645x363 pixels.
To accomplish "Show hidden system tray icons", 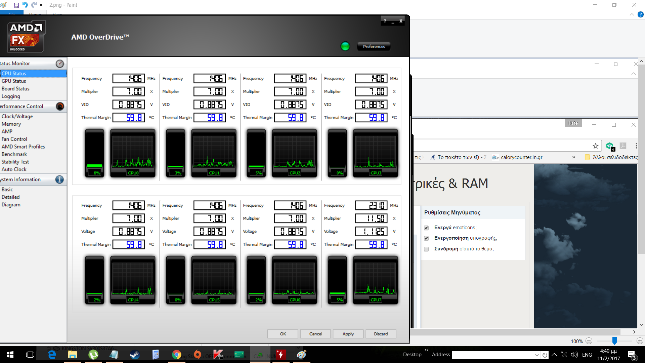I will click(x=554, y=355).
